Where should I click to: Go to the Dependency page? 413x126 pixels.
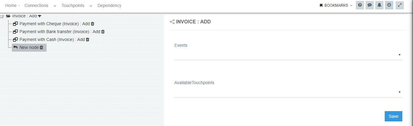109,5
